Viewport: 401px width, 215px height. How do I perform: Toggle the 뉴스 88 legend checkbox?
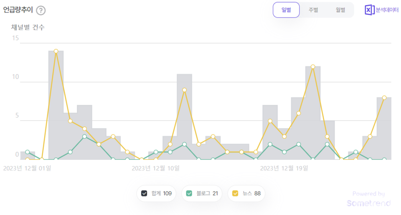(235, 193)
